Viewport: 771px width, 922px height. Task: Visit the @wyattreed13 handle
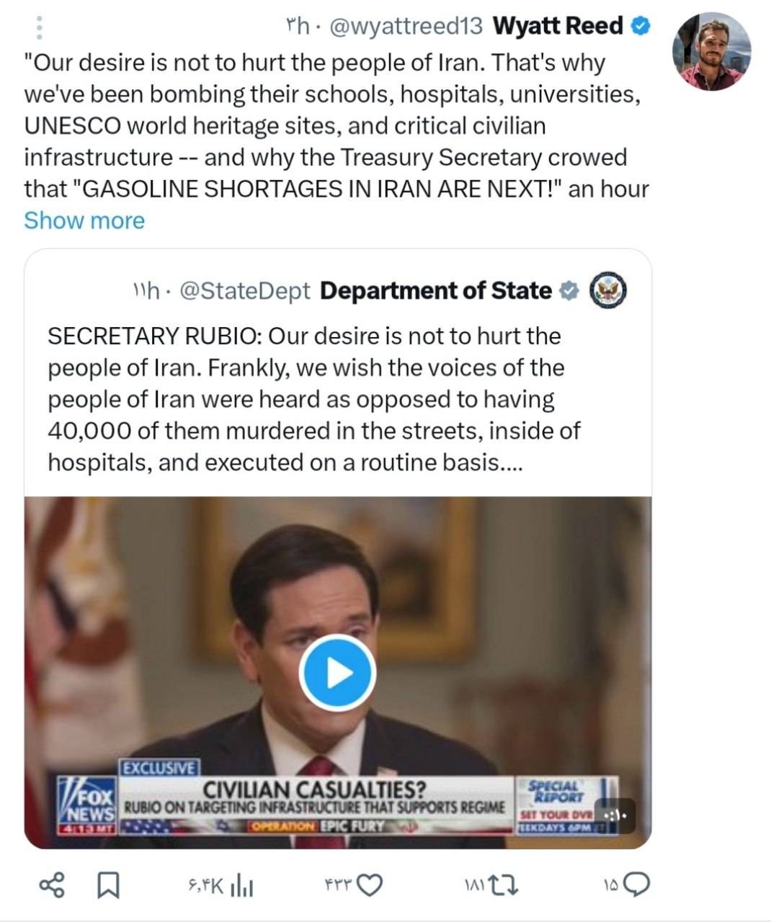pyautogui.click(x=405, y=27)
